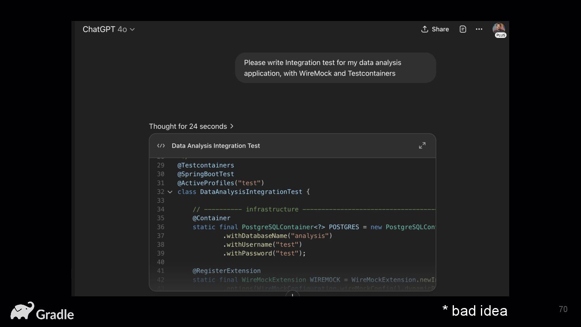Image resolution: width=581 pixels, height=327 pixels.
Task: Open the user profile avatar with PLUS badge
Action: [499, 30]
